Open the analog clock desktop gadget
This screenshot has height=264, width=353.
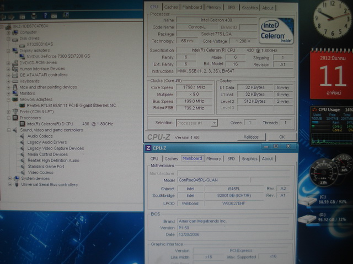tap(331, 21)
